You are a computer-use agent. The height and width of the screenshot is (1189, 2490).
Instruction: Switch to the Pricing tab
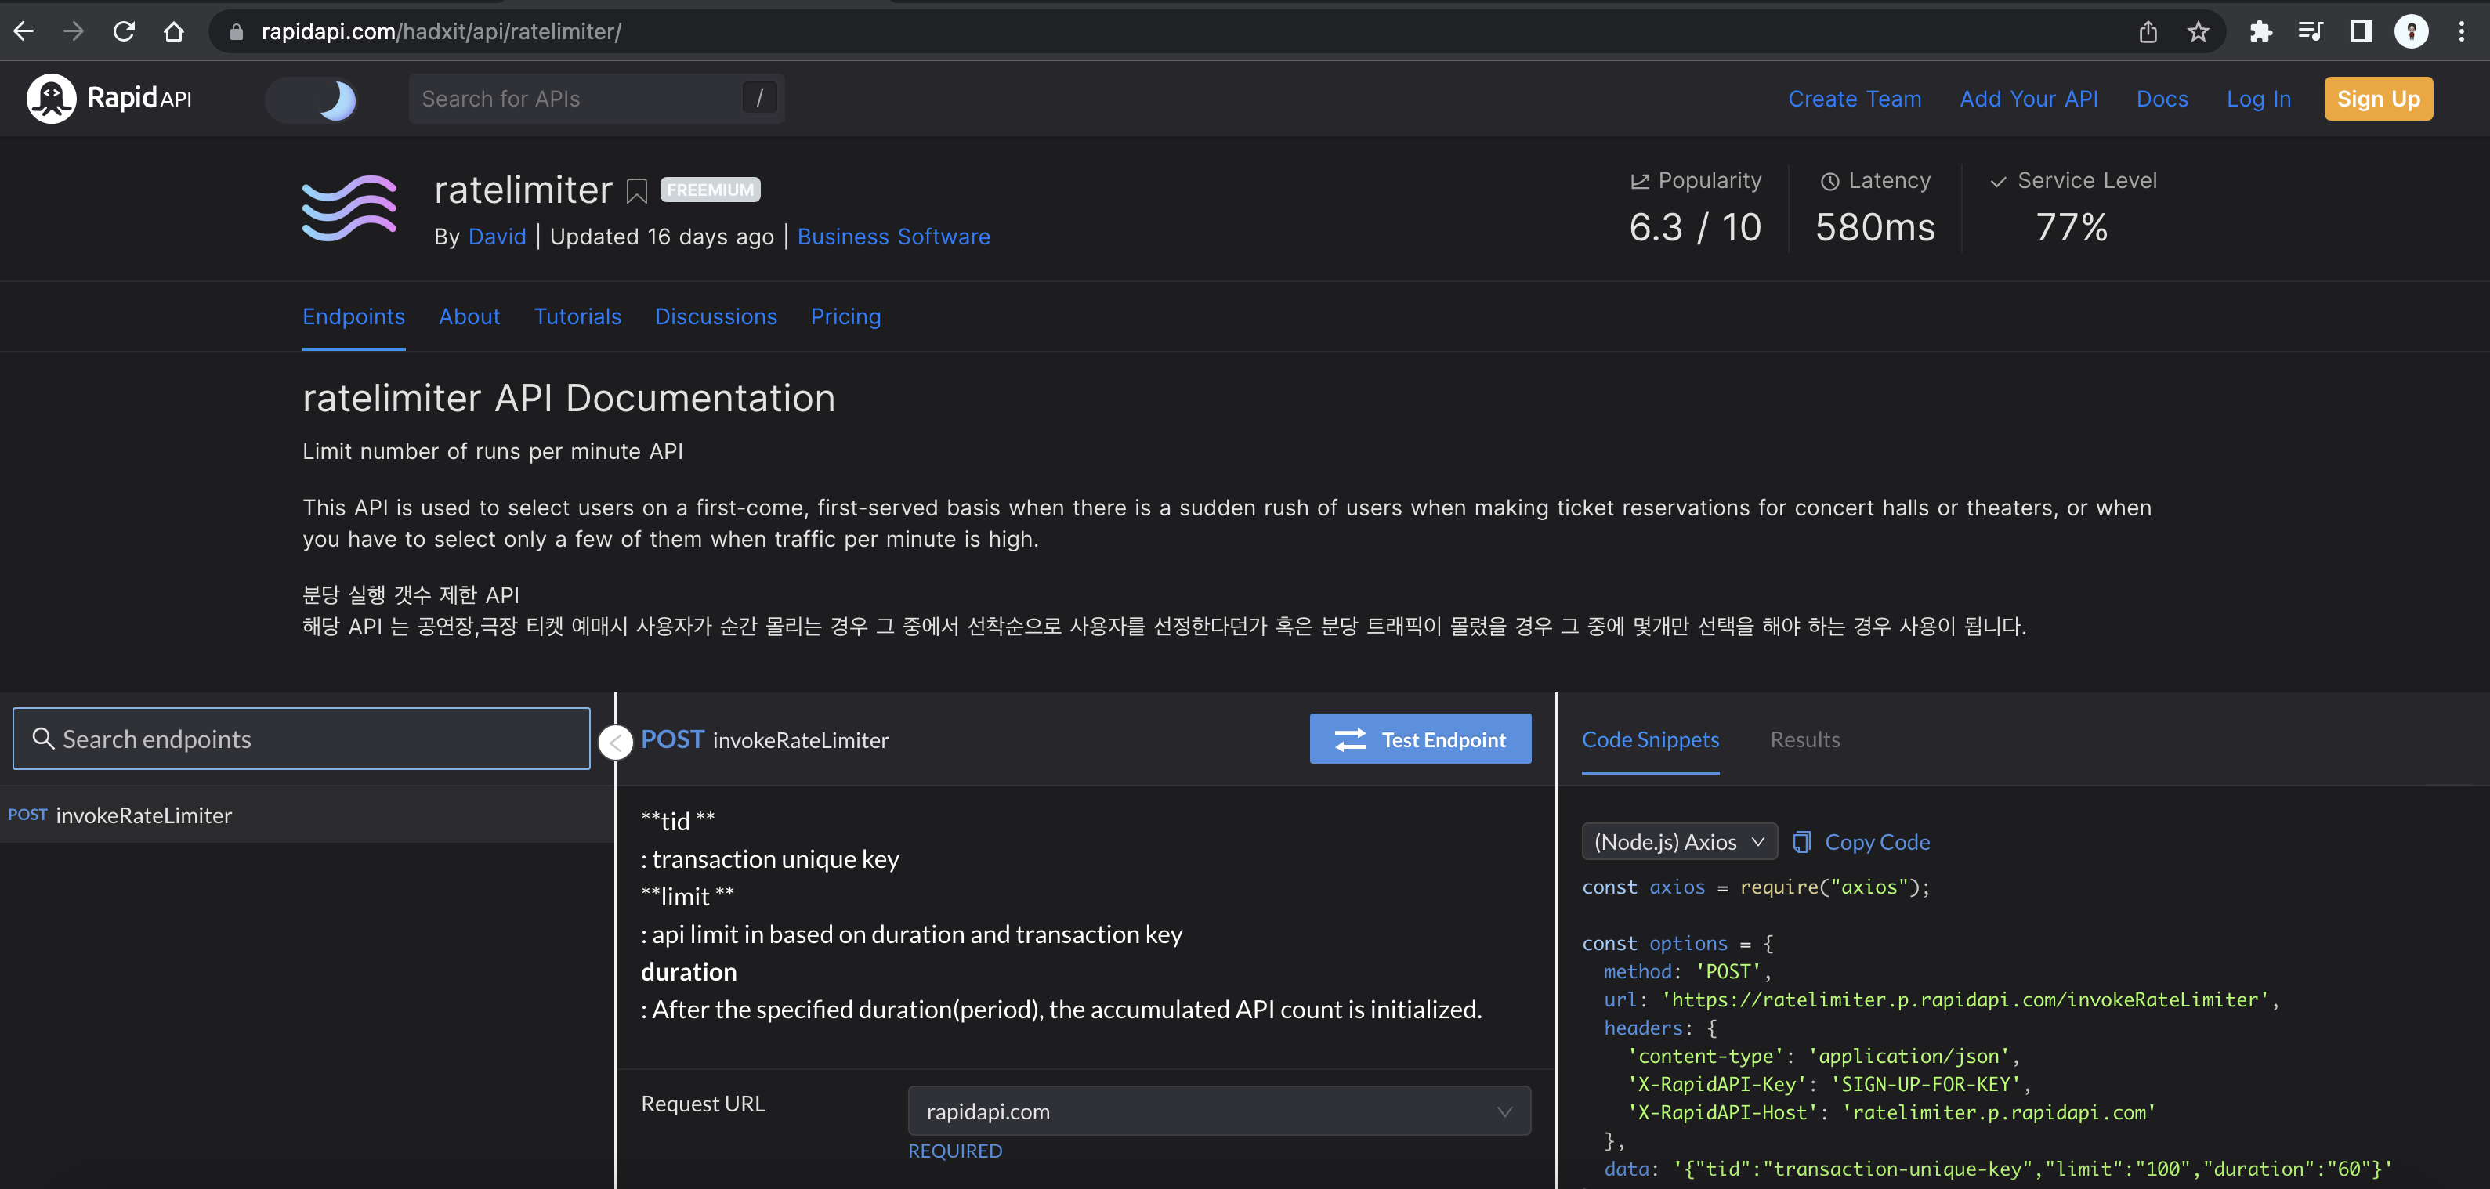pos(845,317)
